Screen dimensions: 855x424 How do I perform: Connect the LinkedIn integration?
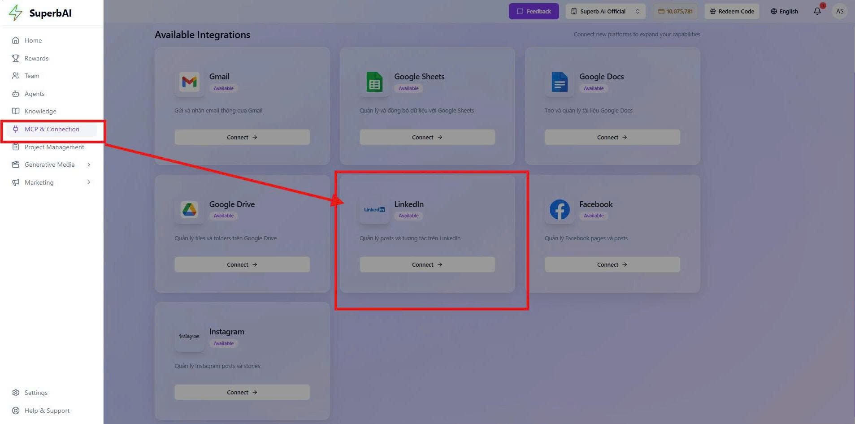(427, 264)
